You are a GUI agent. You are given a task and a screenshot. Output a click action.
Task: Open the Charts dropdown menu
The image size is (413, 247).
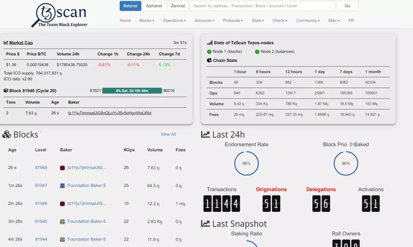point(280,21)
